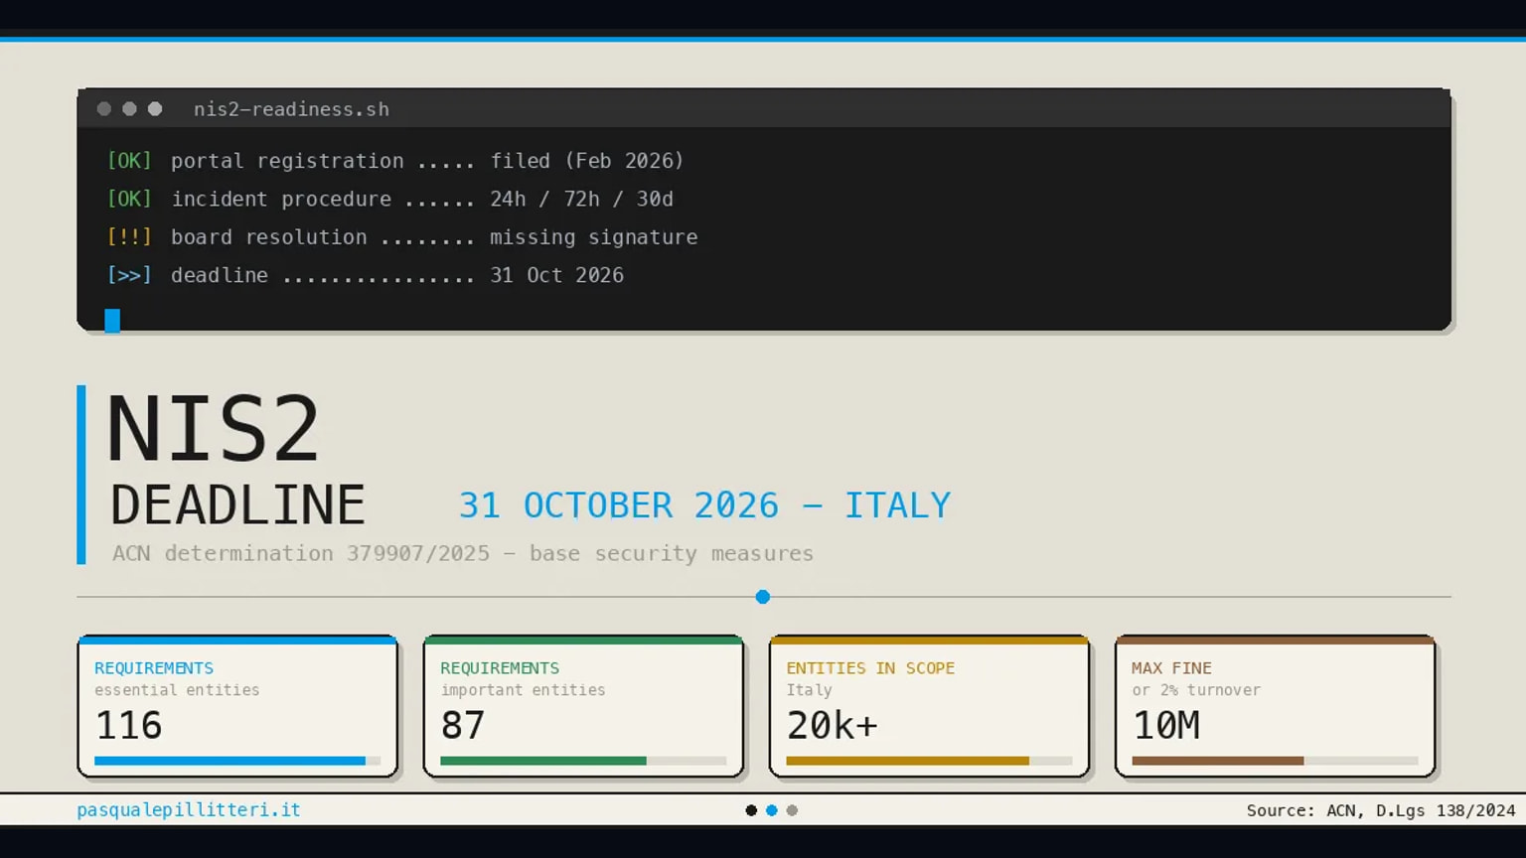Screen dimensions: 1526x858
Task: Click the large NIS2 heading
Action: point(214,428)
